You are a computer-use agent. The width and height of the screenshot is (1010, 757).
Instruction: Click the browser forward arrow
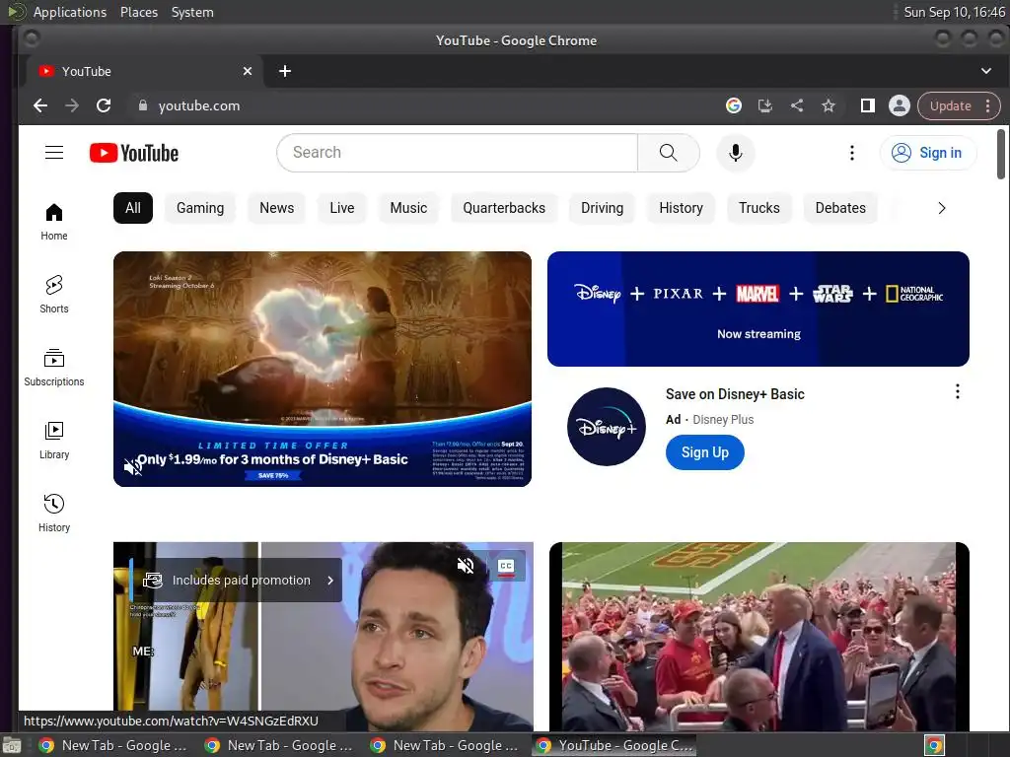point(72,105)
